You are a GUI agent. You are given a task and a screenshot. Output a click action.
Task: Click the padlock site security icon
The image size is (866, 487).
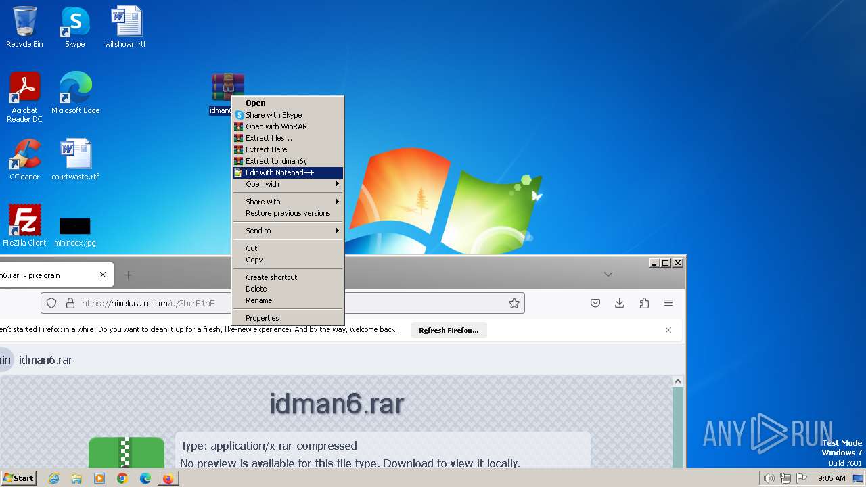coord(70,304)
